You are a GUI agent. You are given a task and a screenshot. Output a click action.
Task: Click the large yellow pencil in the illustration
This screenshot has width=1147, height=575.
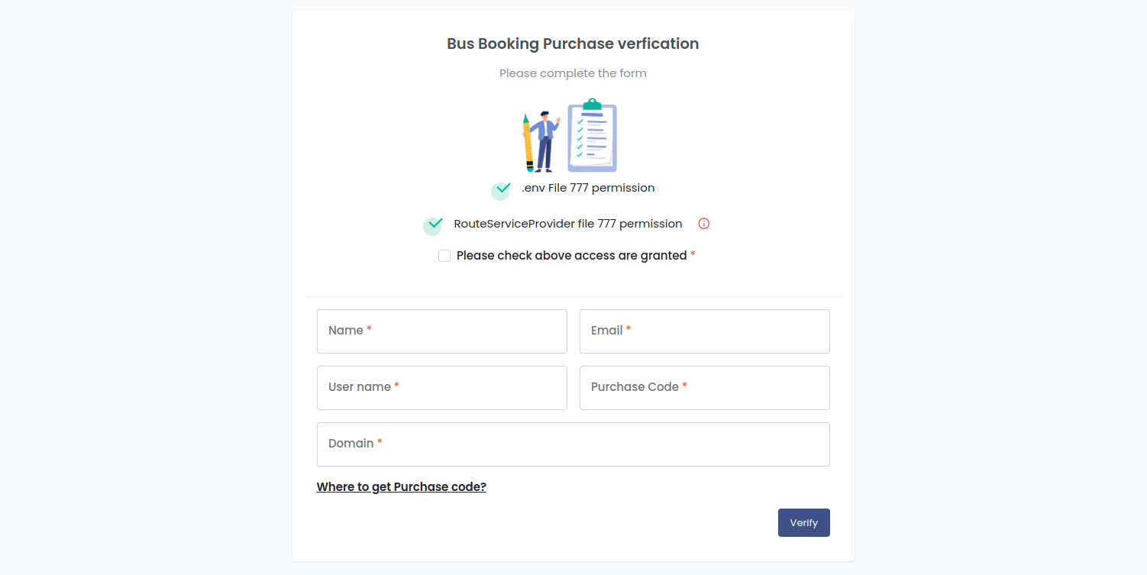(x=528, y=143)
